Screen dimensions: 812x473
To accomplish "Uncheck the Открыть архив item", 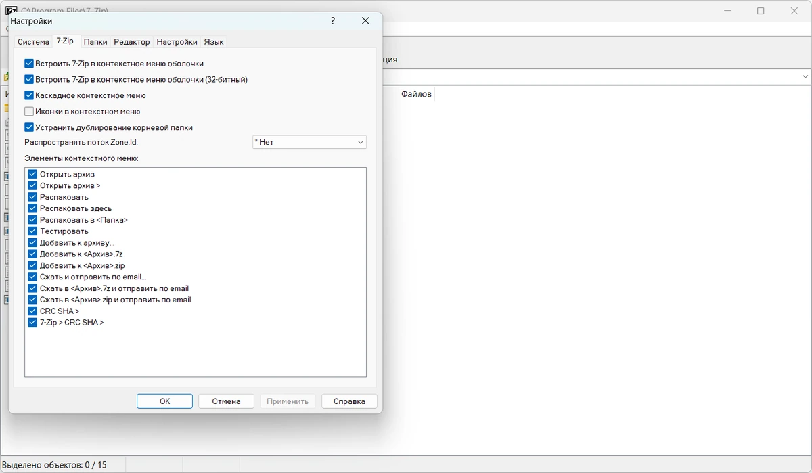I will coord(32,174).
